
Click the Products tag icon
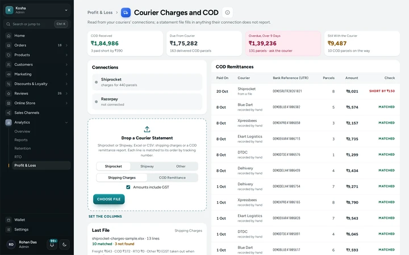9,55
